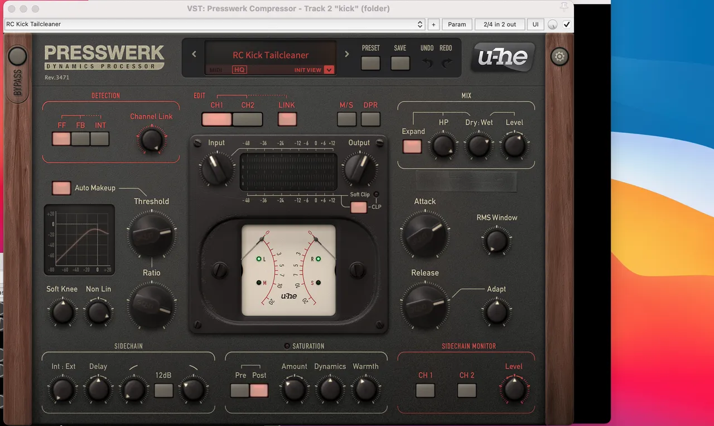
Task: Click the saturation Warmth knob
Action: click(365, 389)
